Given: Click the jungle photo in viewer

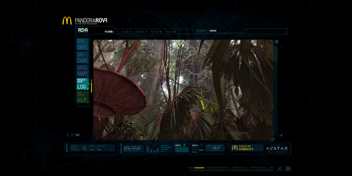Looking at the screenshot, I should point(184,90).
